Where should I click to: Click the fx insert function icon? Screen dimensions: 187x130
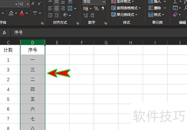5,33
